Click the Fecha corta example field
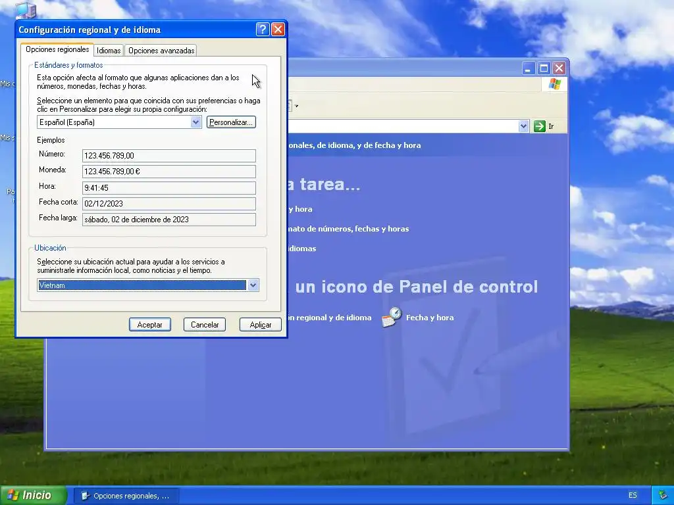Viewport: 674px width, 505px height. coord(169,204)
